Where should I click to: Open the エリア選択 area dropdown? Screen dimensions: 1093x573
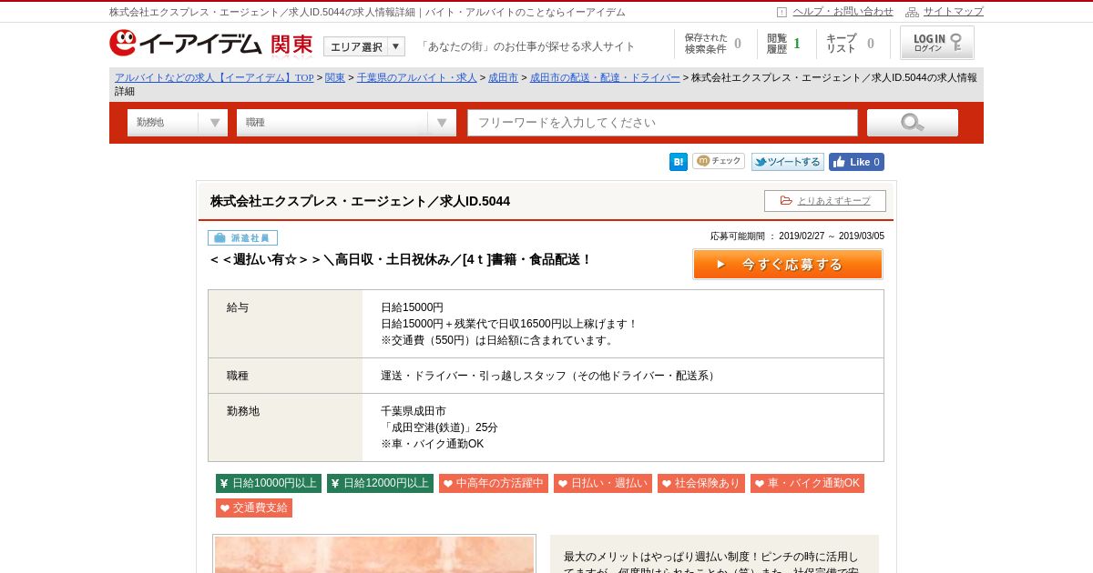(364, 46)
